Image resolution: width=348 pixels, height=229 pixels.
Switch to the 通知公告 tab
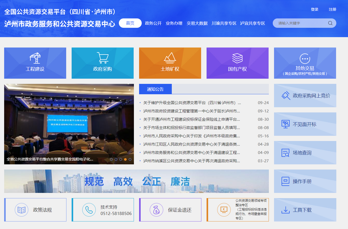click(x=155, y=89)
